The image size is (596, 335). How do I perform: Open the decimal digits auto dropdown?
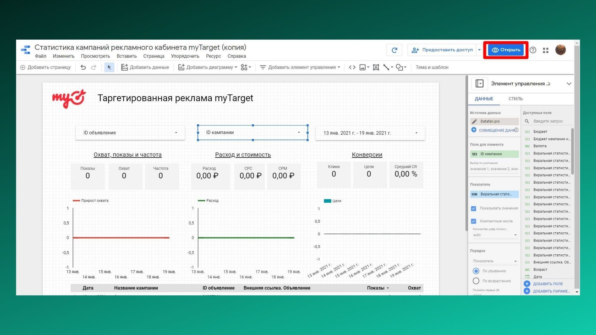point(495,235)
